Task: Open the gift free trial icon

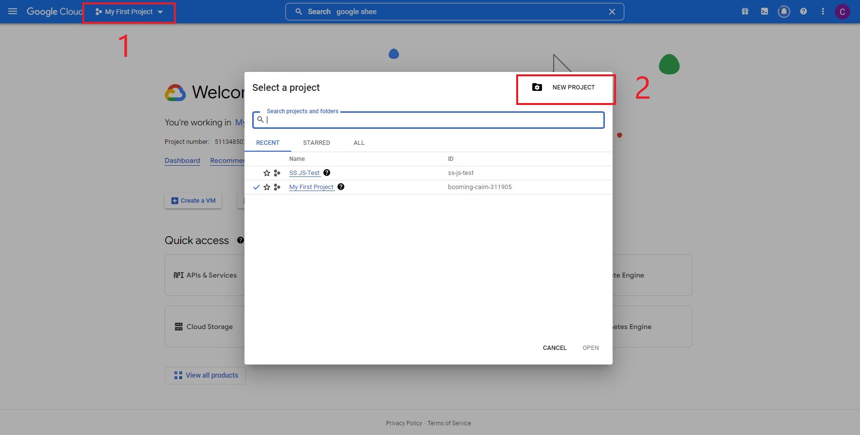Action: coord(745,11)
